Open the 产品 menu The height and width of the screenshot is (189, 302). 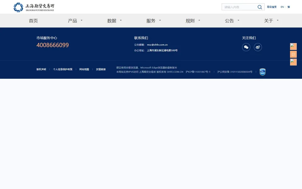pos(72,21)
